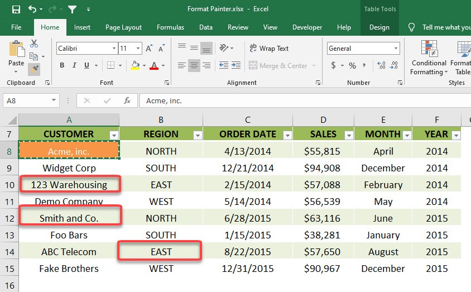Toggle Underline formatting
Viewport: 471px width, 292px height.
click(87, 65)
